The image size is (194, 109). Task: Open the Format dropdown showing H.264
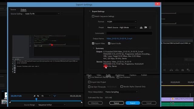pyautogui.click(x=122, y=21)
